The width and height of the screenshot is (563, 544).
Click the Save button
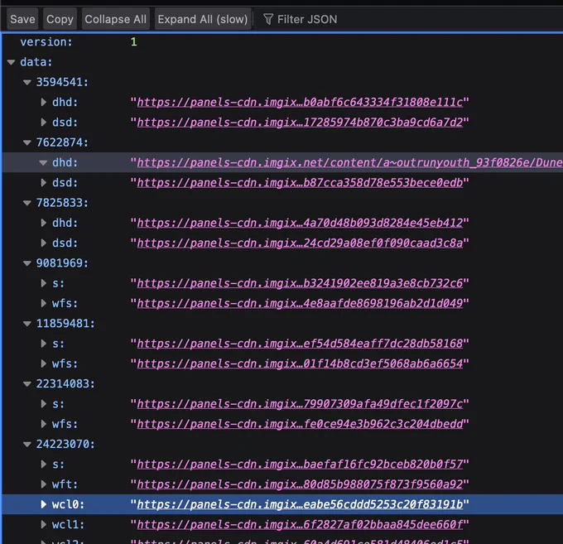click(x=22, y=19)
